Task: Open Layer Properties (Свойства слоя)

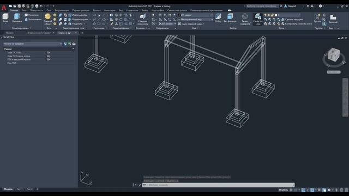Action: click(258, 19)
